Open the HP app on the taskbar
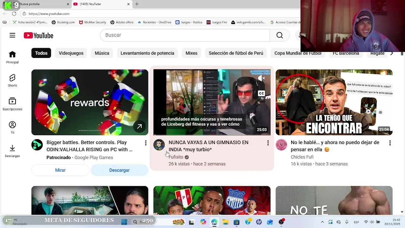Screen dimensions: 405x228 click(x=259, y=222)
